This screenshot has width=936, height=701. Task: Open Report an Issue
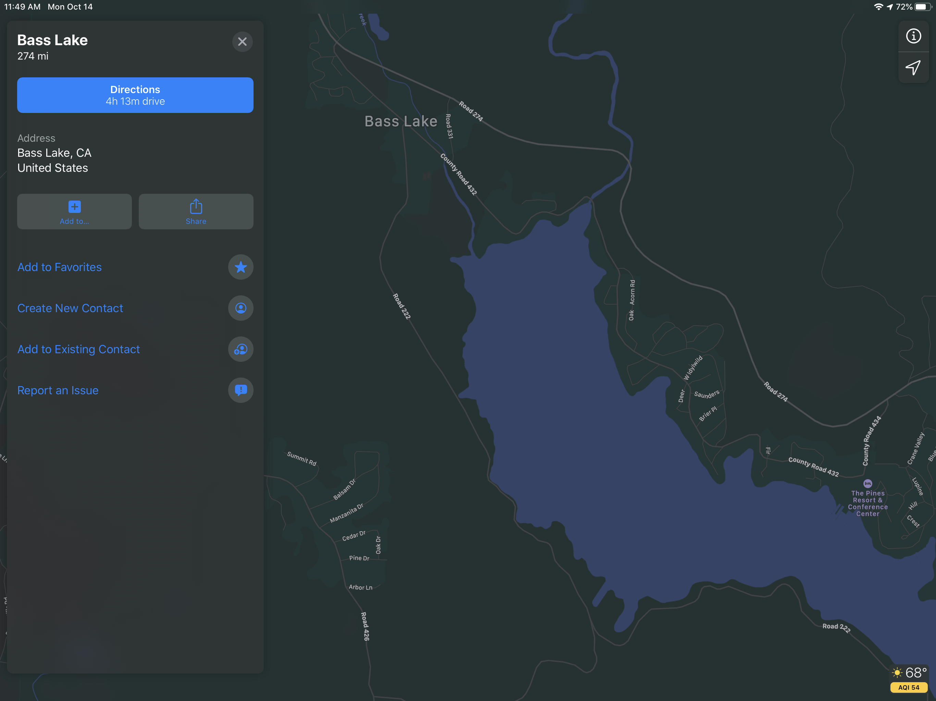click(58, 390)
